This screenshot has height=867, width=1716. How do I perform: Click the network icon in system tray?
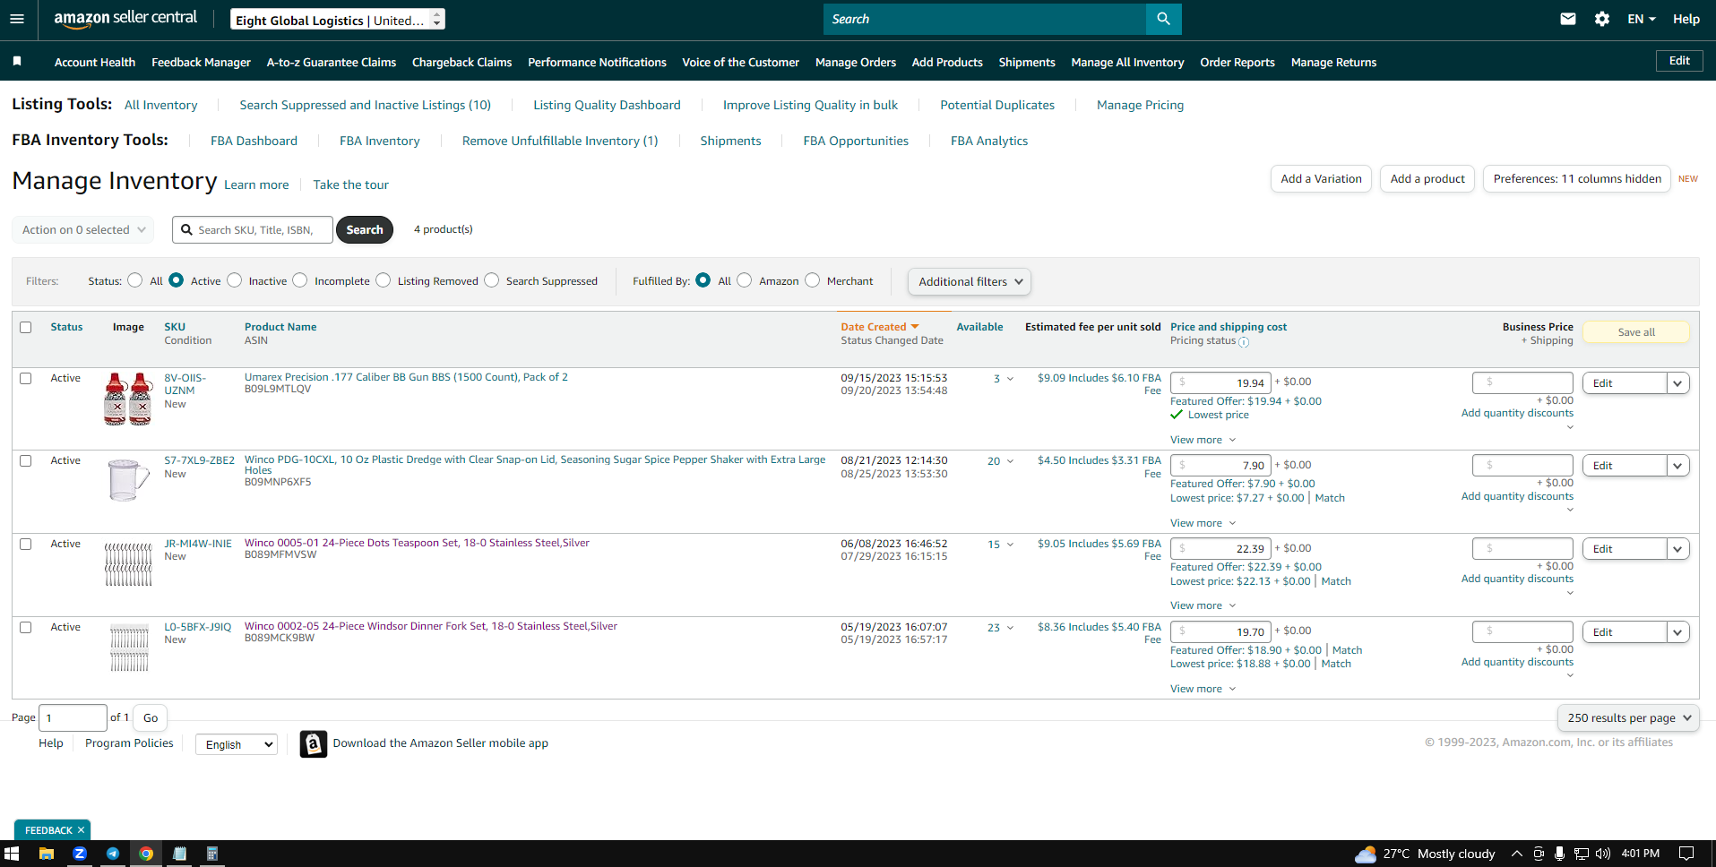(1582, 854)
